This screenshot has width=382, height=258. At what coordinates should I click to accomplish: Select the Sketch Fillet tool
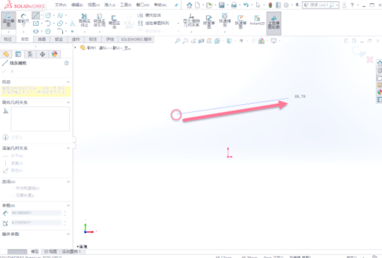click(x=60, y=31)
